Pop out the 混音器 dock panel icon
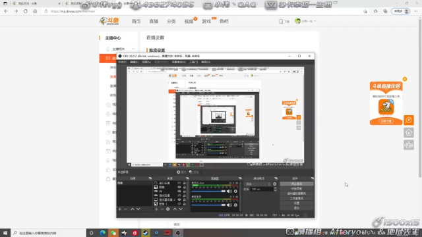The image size is (422, 237). point(240,178)
